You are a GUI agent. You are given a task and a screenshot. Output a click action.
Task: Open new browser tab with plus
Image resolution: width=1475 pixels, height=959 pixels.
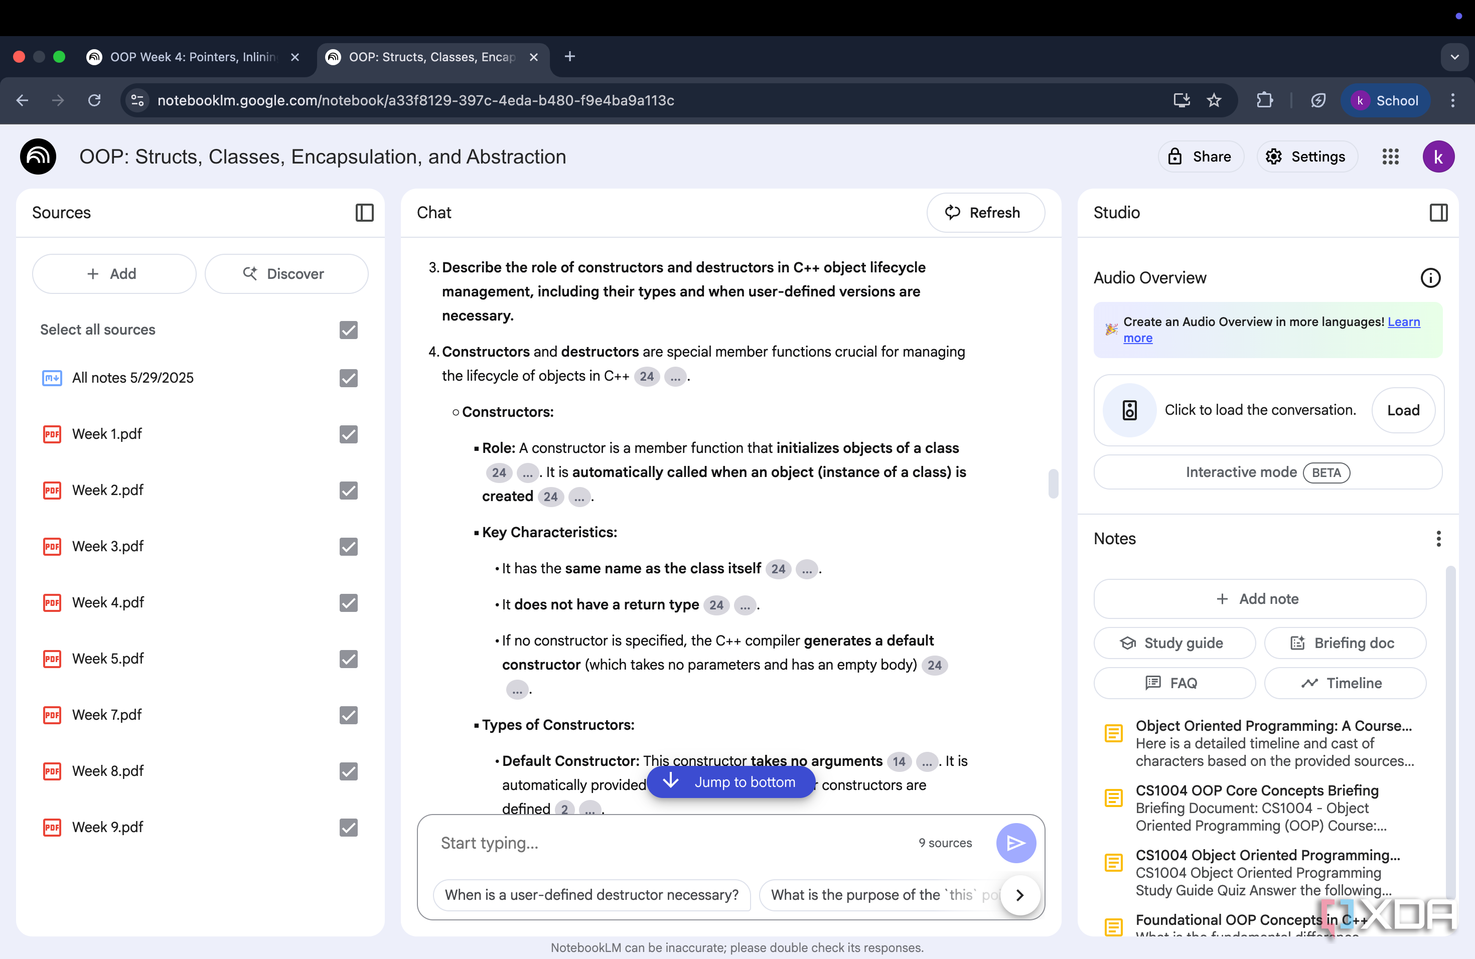click(569, 57)
